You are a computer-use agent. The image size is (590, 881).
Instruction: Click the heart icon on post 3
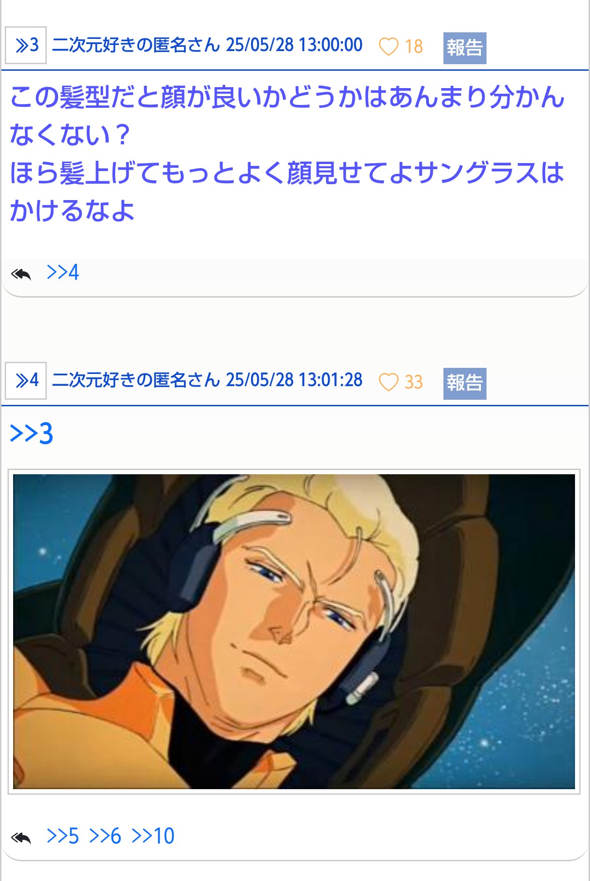[388, 46]
